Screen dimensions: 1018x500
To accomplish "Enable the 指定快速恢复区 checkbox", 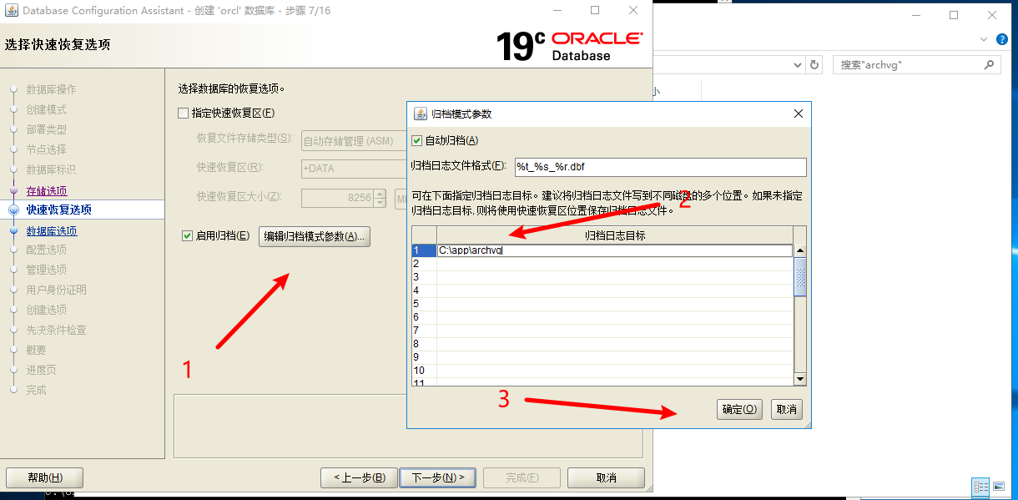I will pos(184,114).
